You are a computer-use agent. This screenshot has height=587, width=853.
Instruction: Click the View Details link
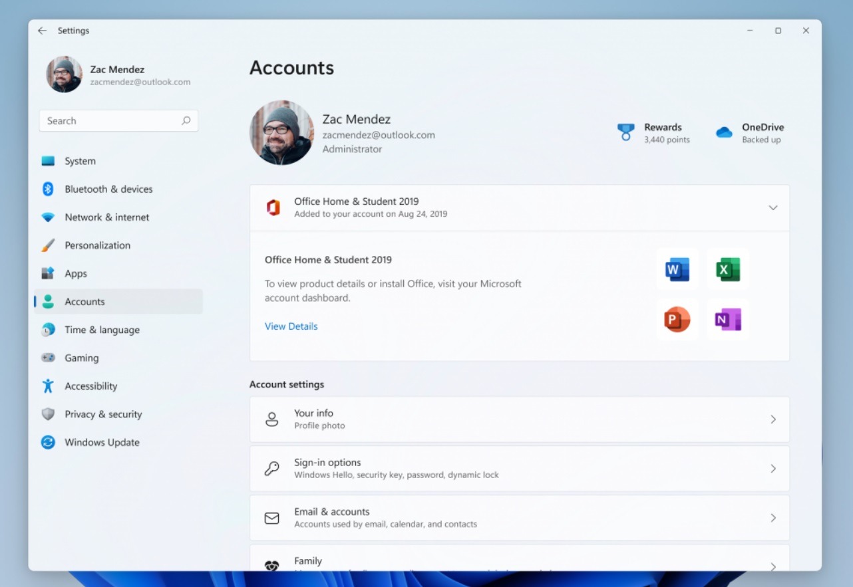coord(291,326)
